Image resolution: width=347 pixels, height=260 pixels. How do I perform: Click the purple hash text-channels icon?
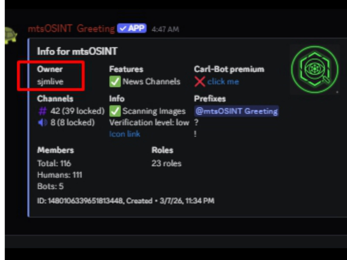[x=42, y=111]
